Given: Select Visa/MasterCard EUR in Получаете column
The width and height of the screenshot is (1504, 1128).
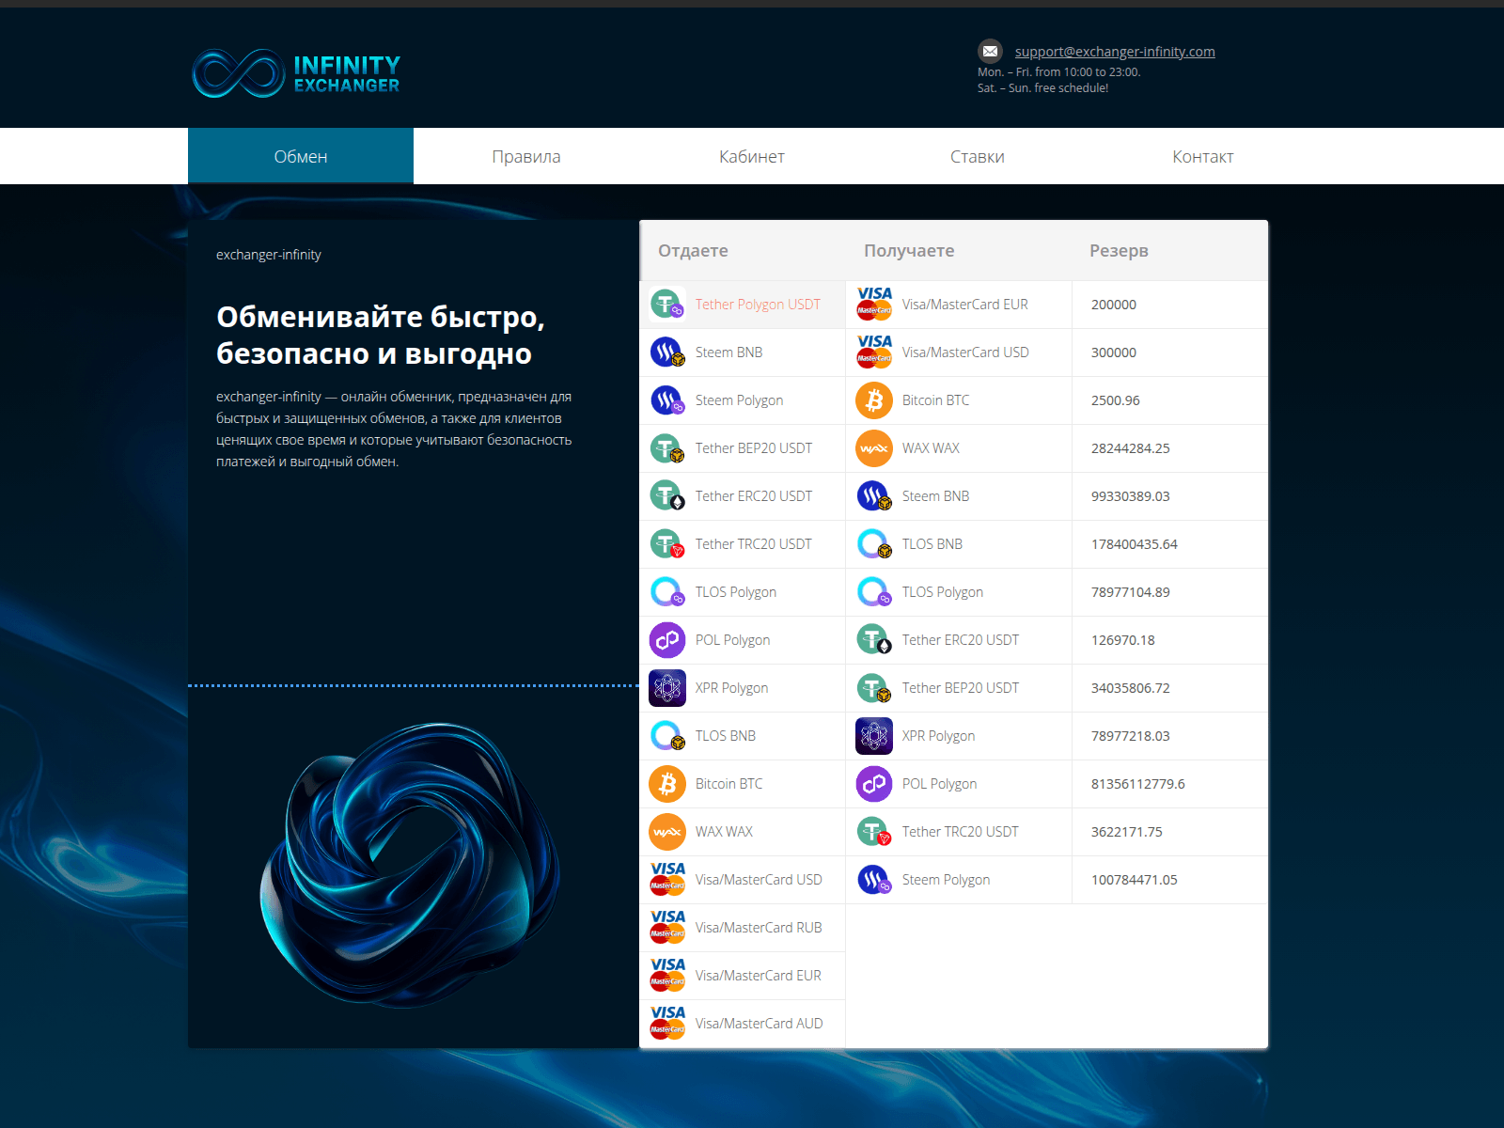Looking at the screenshot, I should click(x=964, y=305).
